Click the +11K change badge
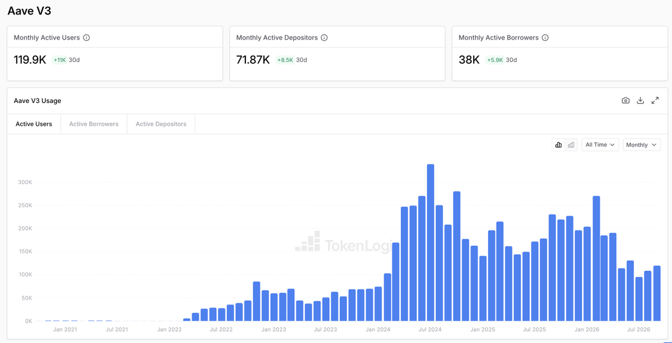Screen dimensions: 672x343 tap(59, 60)
